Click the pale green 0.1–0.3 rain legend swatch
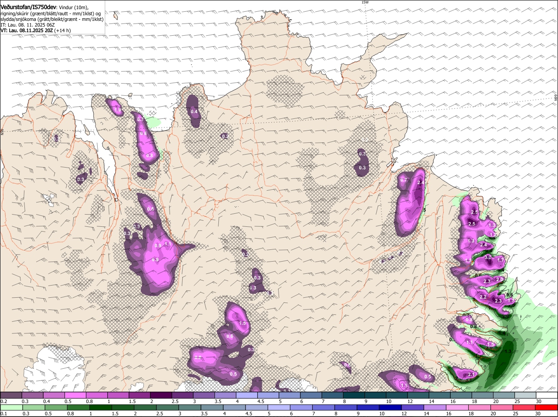This screenshot has height=417, width=558. point(12,407)
